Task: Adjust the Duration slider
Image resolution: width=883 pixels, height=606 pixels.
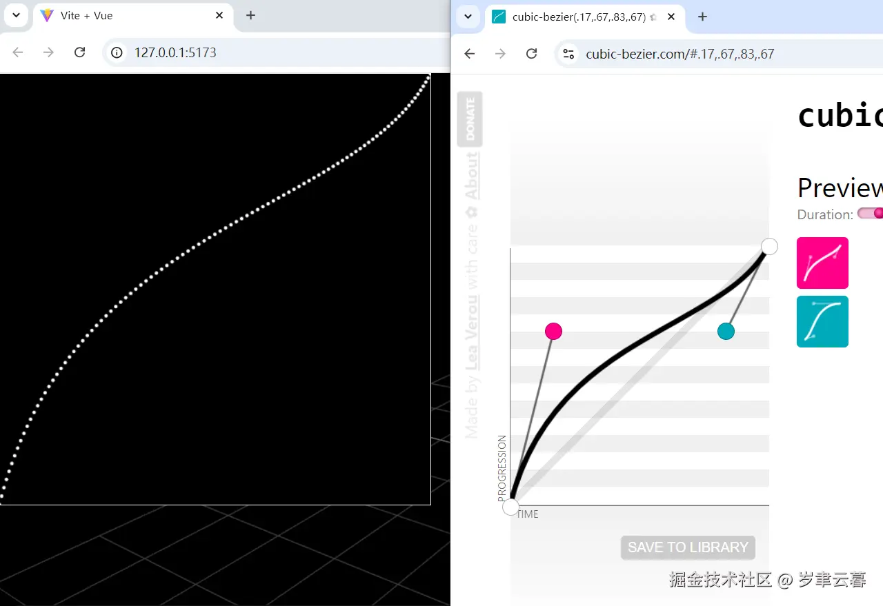Action: click(x=873, y=214)
